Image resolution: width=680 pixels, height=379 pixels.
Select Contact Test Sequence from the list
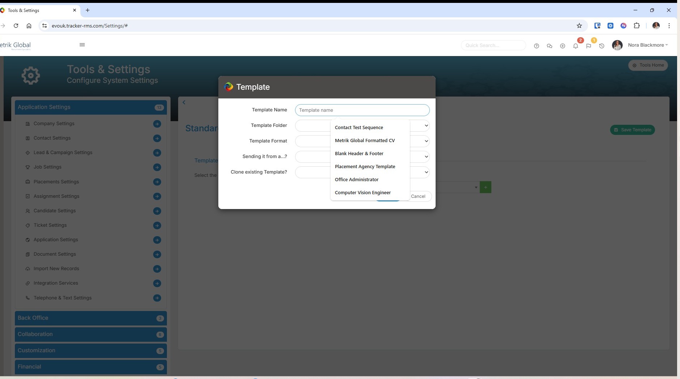[370, 128]
